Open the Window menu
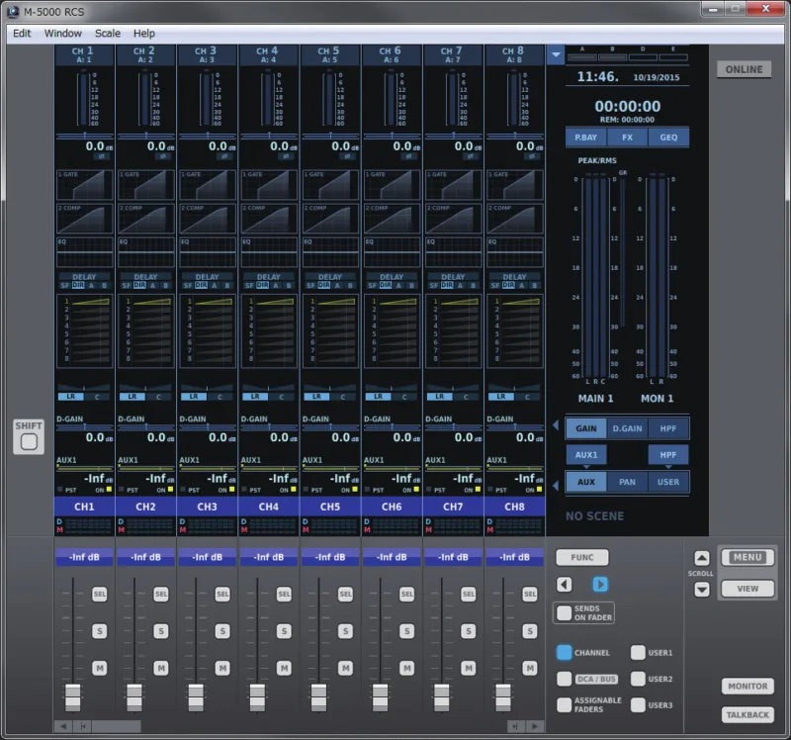The width and height of the screenshot is (791, 740). tap(63, 34)
